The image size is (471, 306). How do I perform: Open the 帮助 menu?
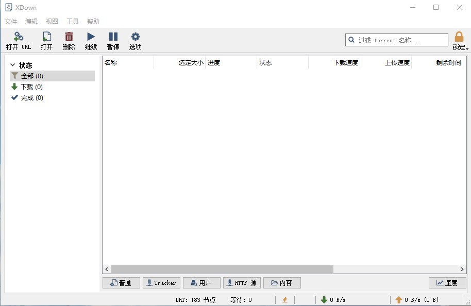pos(93,21)
